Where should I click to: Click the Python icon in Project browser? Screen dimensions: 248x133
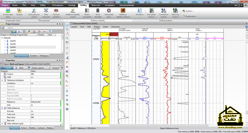pos(29,32)
